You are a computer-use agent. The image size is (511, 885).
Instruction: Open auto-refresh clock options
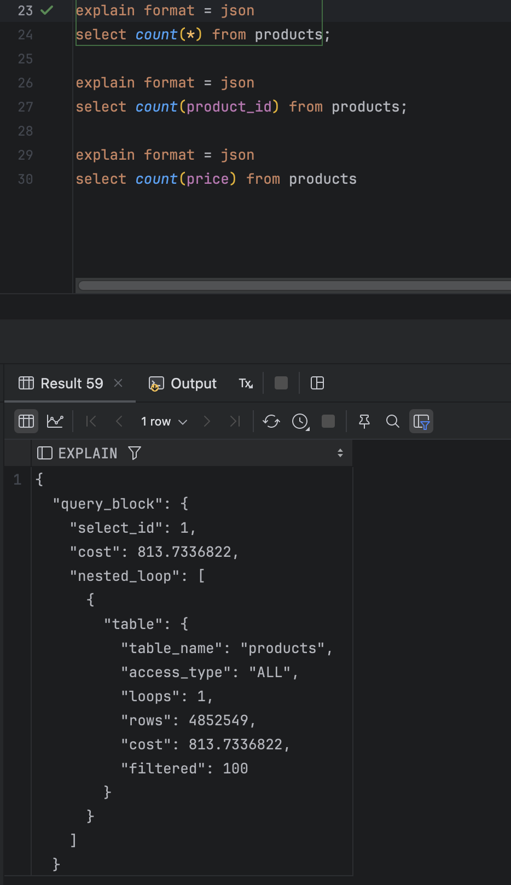(300, 421)
